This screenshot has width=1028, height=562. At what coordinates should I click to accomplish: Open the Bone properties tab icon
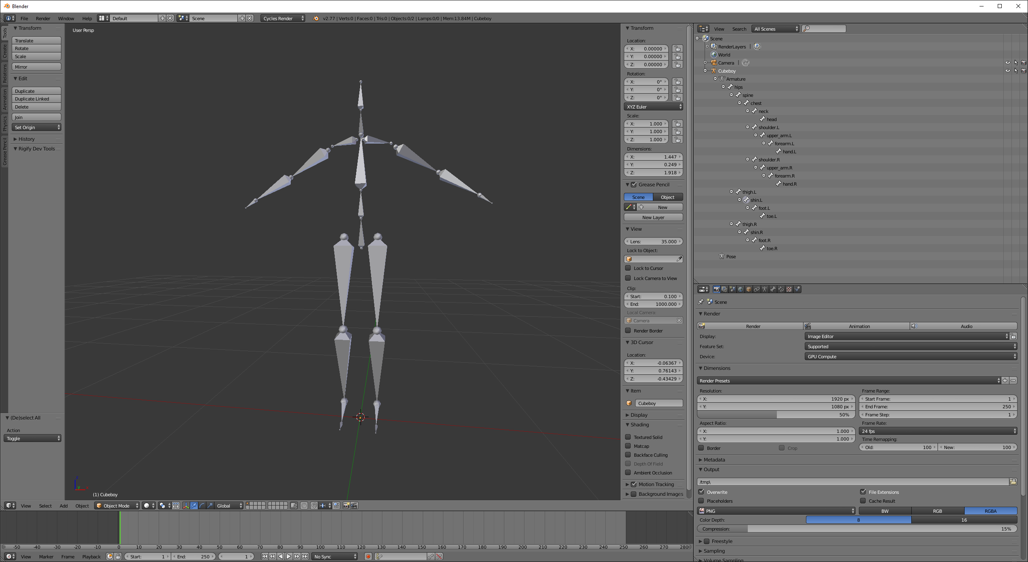(773, 289)
